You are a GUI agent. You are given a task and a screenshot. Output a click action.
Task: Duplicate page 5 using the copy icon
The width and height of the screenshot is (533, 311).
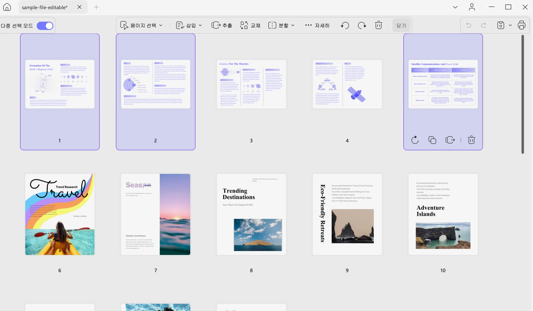coord(432,140)
